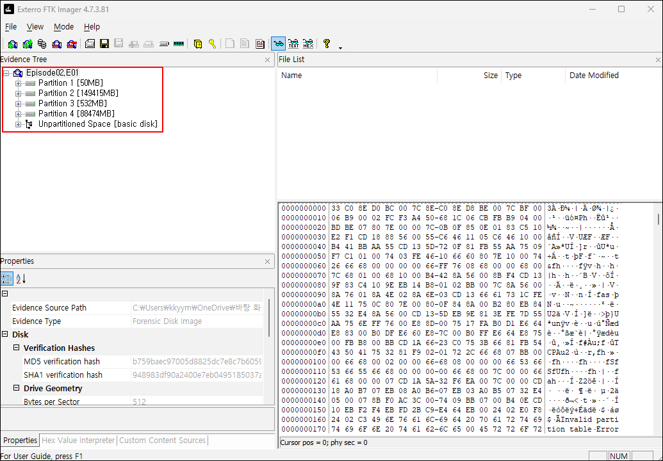Open the View menu
Image resolution: width=663 pixels, height=461 pixels.
(35, 27)
